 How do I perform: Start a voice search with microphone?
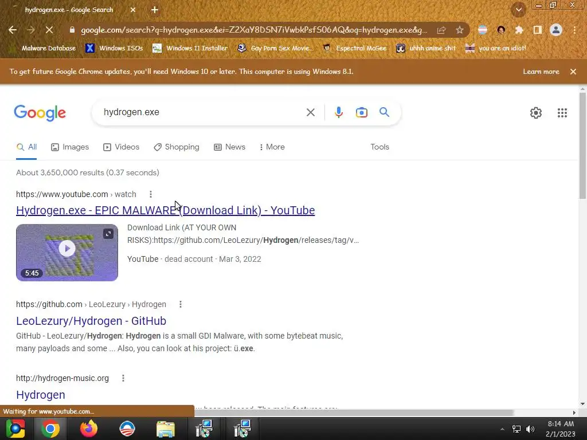338,112
